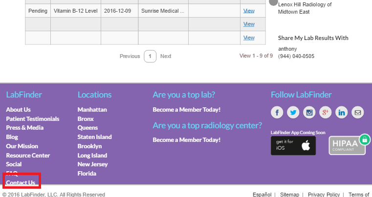Tap the get it for iOS badge
This screenshot has width=372, height=197.
coord(293,145)
